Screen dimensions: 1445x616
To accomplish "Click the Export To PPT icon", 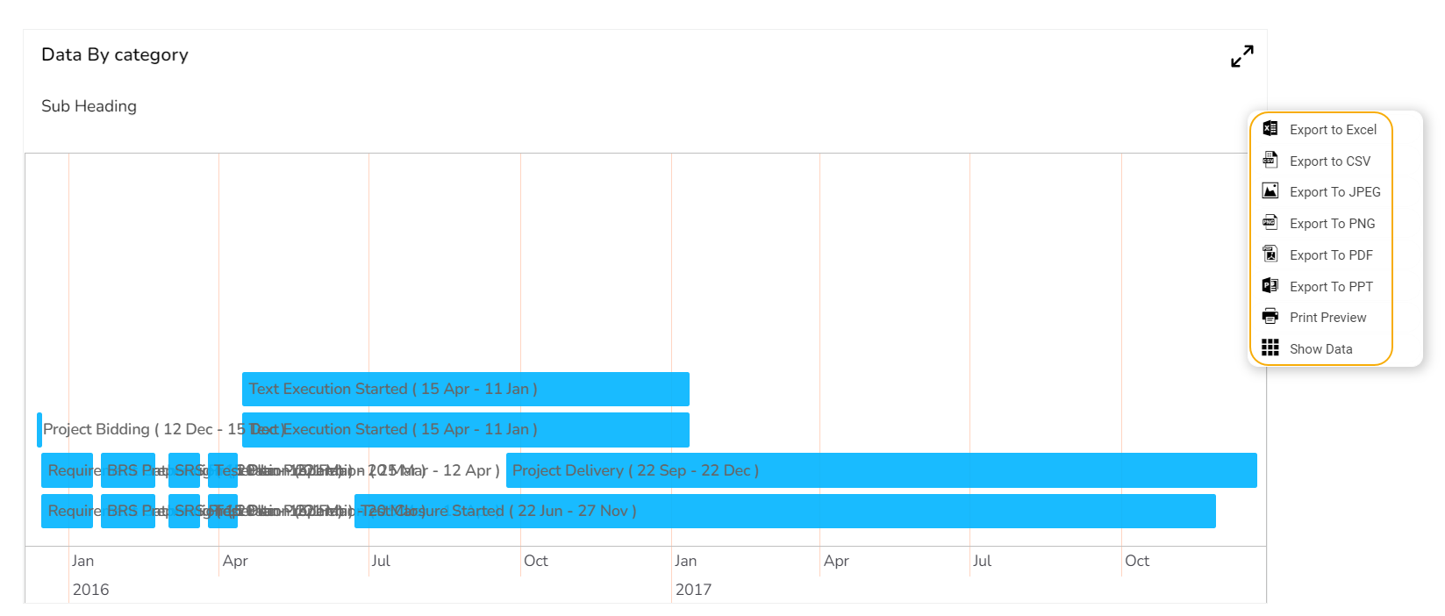I will pos(1270,286).
